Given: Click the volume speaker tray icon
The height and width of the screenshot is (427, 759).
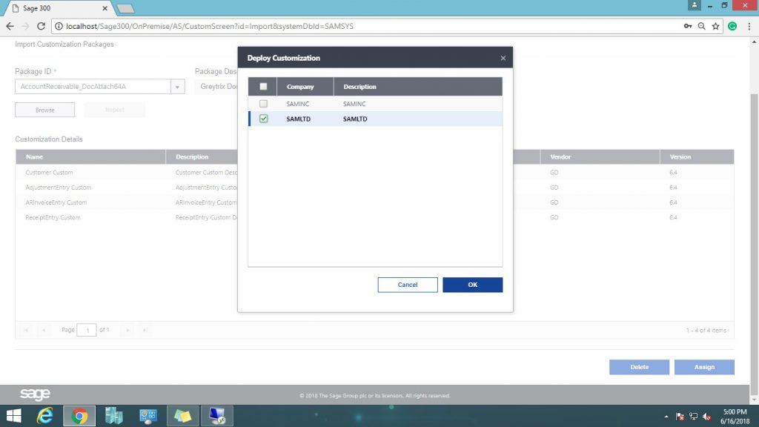Looking at the screenshot, I should click(x=706, y=417).
